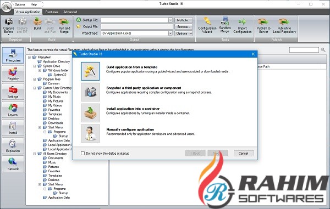Collapse the Windows folder tree node

pyautogui.click(x=40, y=70)
